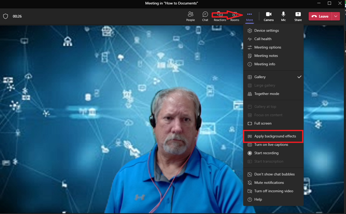Open the Share content tray
The height and width of the screenshot is (214, 346).
pyautogui.click(x=298, y=16)
